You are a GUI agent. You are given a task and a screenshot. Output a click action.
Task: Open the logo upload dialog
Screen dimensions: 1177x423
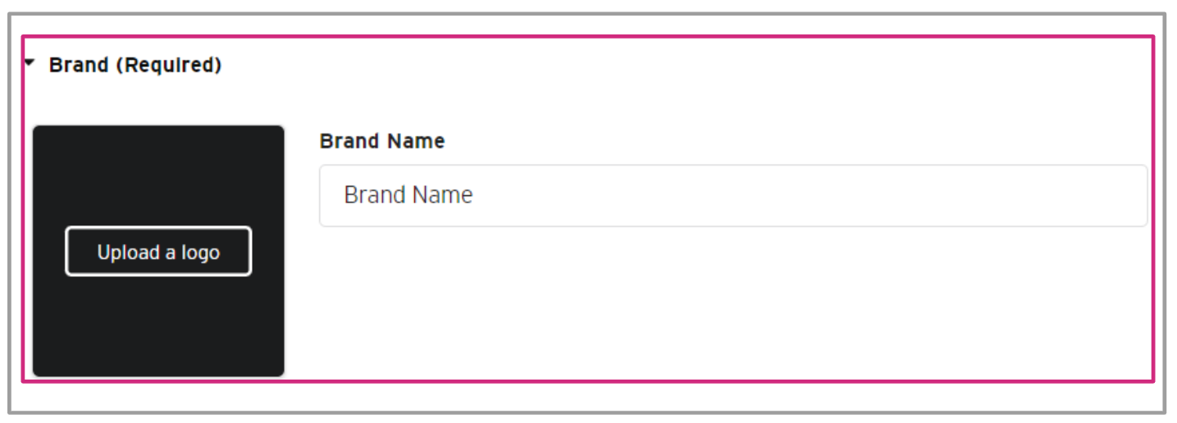[x=158, y=252]
